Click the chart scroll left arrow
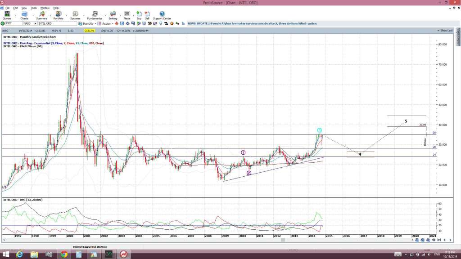461x259 pixels. click(4, 240)
